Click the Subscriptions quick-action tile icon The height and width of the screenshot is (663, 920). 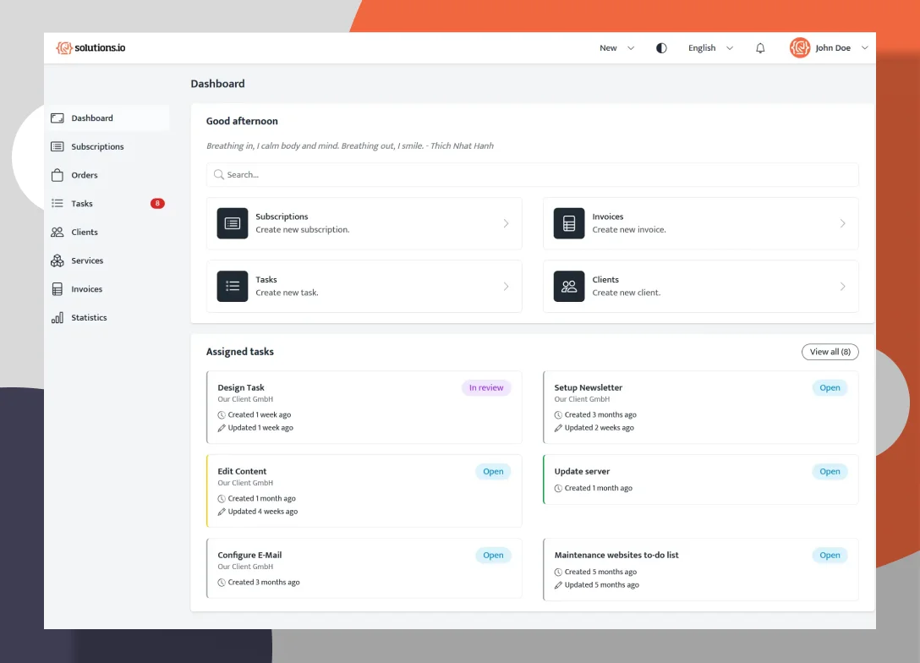(233, 223)
